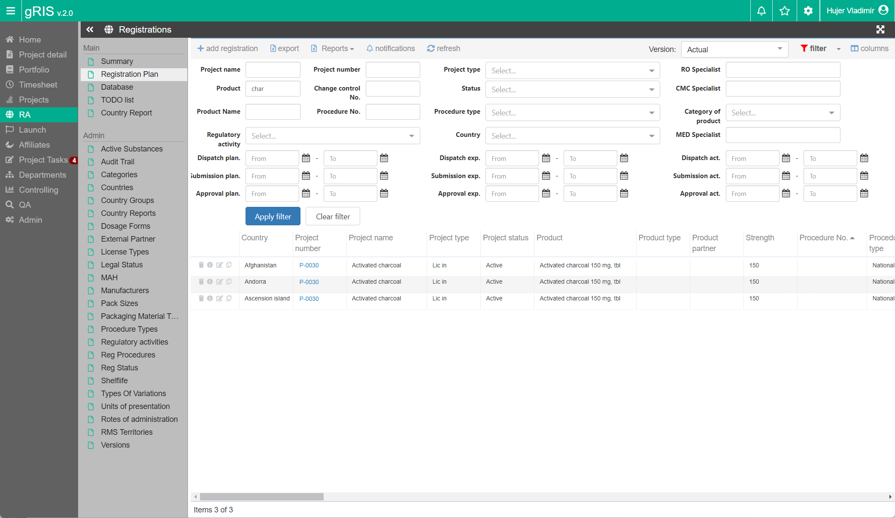Toggle fullscreen view of Registrations
Viewport: 895px width, 518px height.
(x=880, y=29)
